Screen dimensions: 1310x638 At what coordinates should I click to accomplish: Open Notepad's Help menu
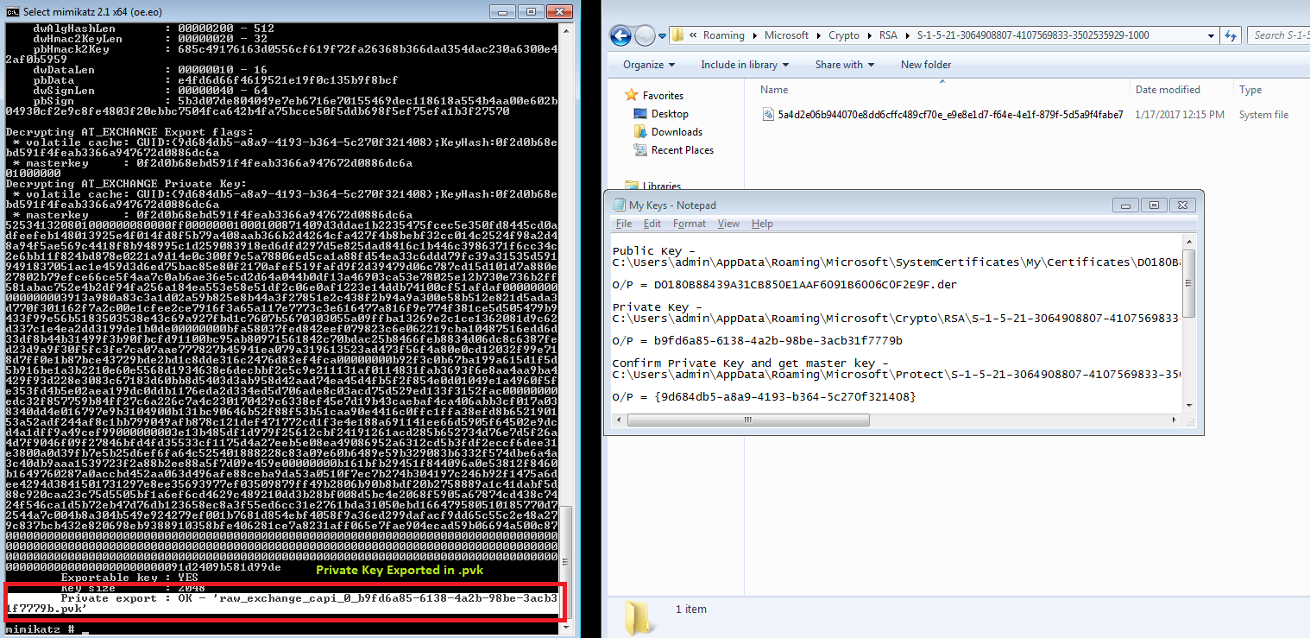pos(762,224)
